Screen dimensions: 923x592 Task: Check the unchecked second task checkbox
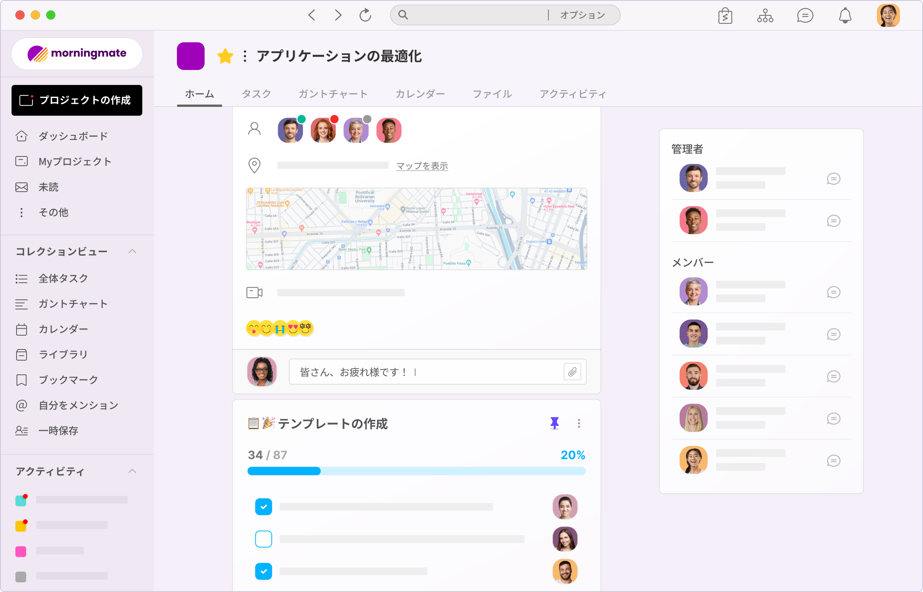[263, 539]
